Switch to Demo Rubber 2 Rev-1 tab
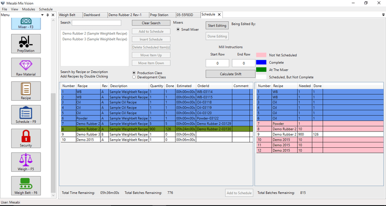386x206 pixels. coord(128,15)
